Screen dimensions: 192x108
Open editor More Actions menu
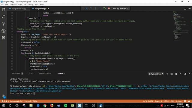coord(189,9)
